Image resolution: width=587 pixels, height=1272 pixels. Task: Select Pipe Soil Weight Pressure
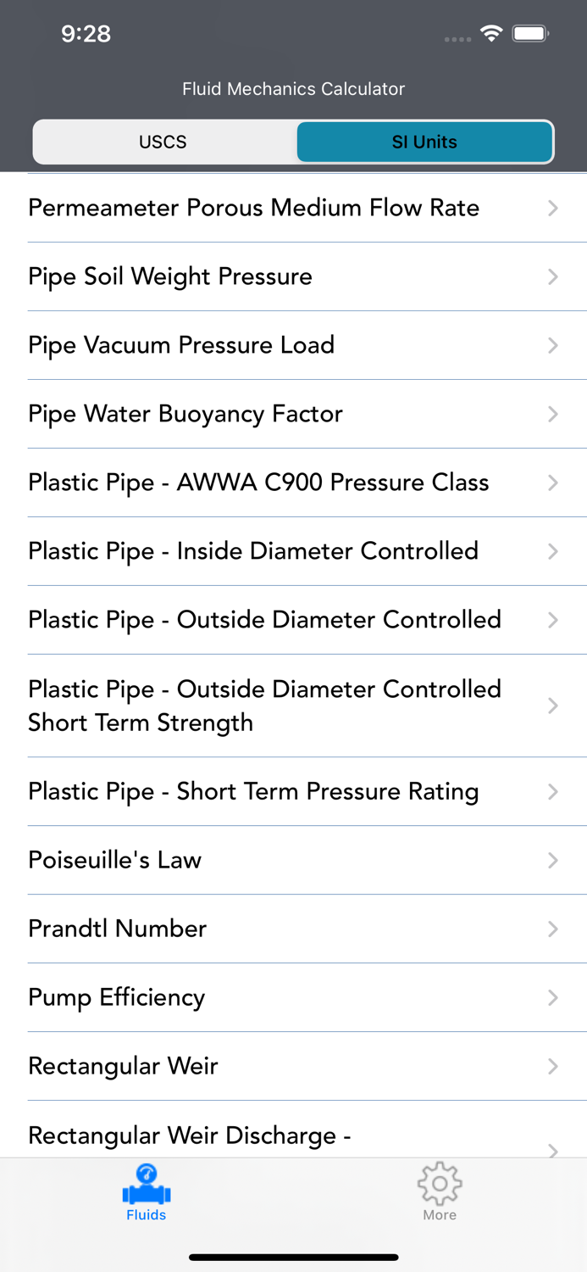(169, 276)
